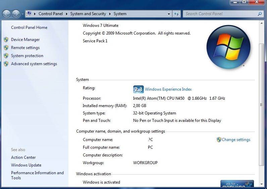This screenshot has height=189, width=267.
Task: Click the Change settings link
Action: [236, 140]
